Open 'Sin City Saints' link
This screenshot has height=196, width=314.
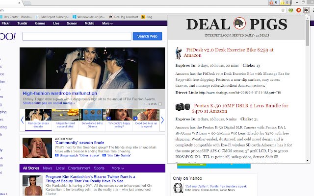click(x=119, y=155)
